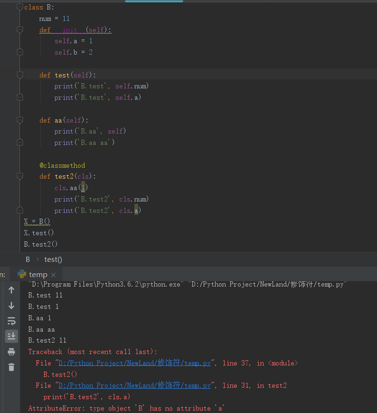Click console output 'B.test 11'
This screenshot has width=377, height=413.
pos(45,295)
